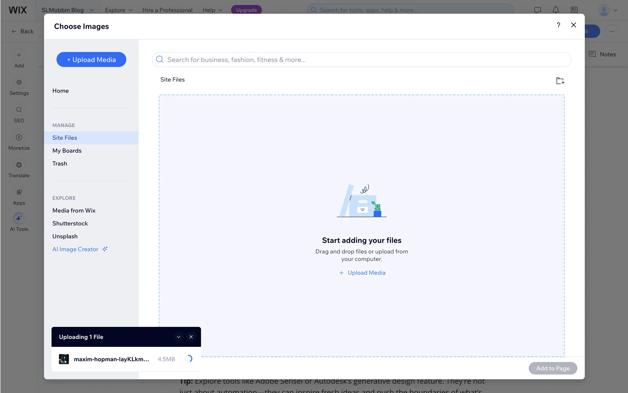Click the blue Upload Media button

(x=91, y=60)
